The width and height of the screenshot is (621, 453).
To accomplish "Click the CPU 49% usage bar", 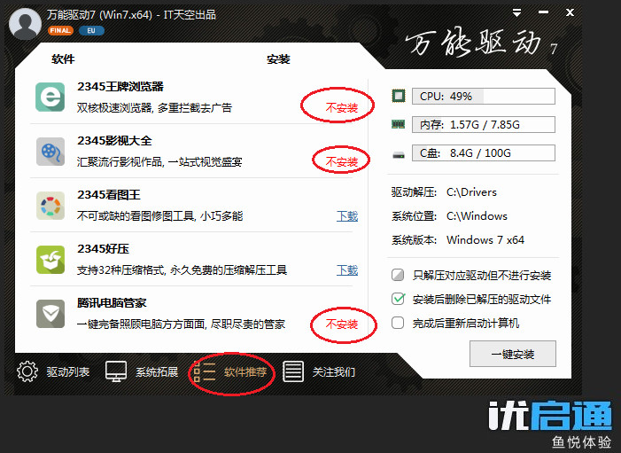I will point(484,97).
